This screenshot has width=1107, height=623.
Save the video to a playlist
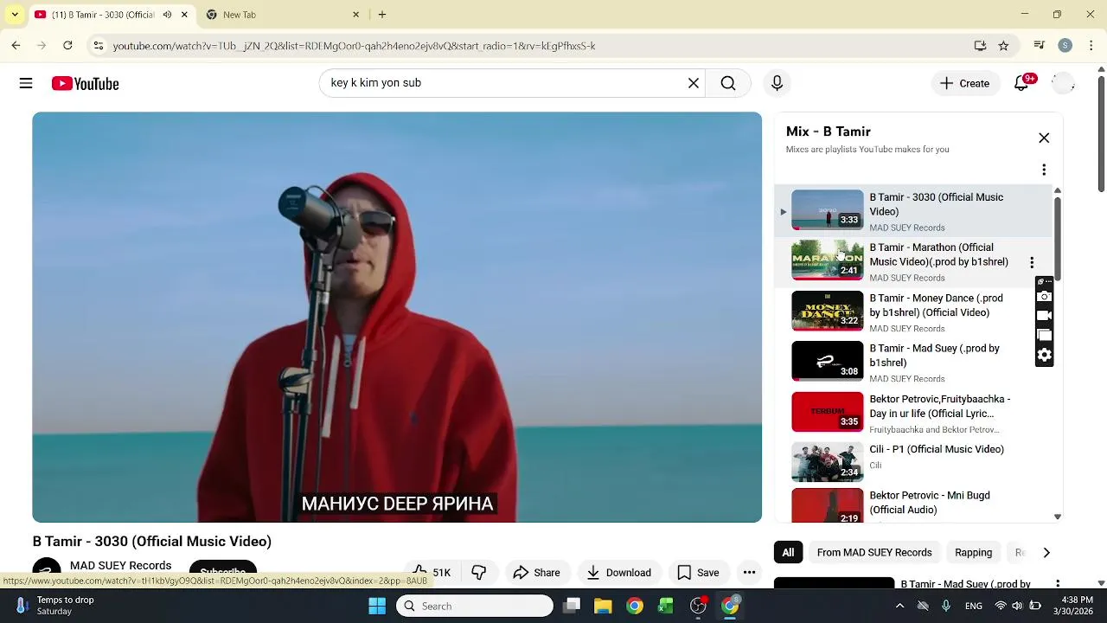[x=698, y=572]
